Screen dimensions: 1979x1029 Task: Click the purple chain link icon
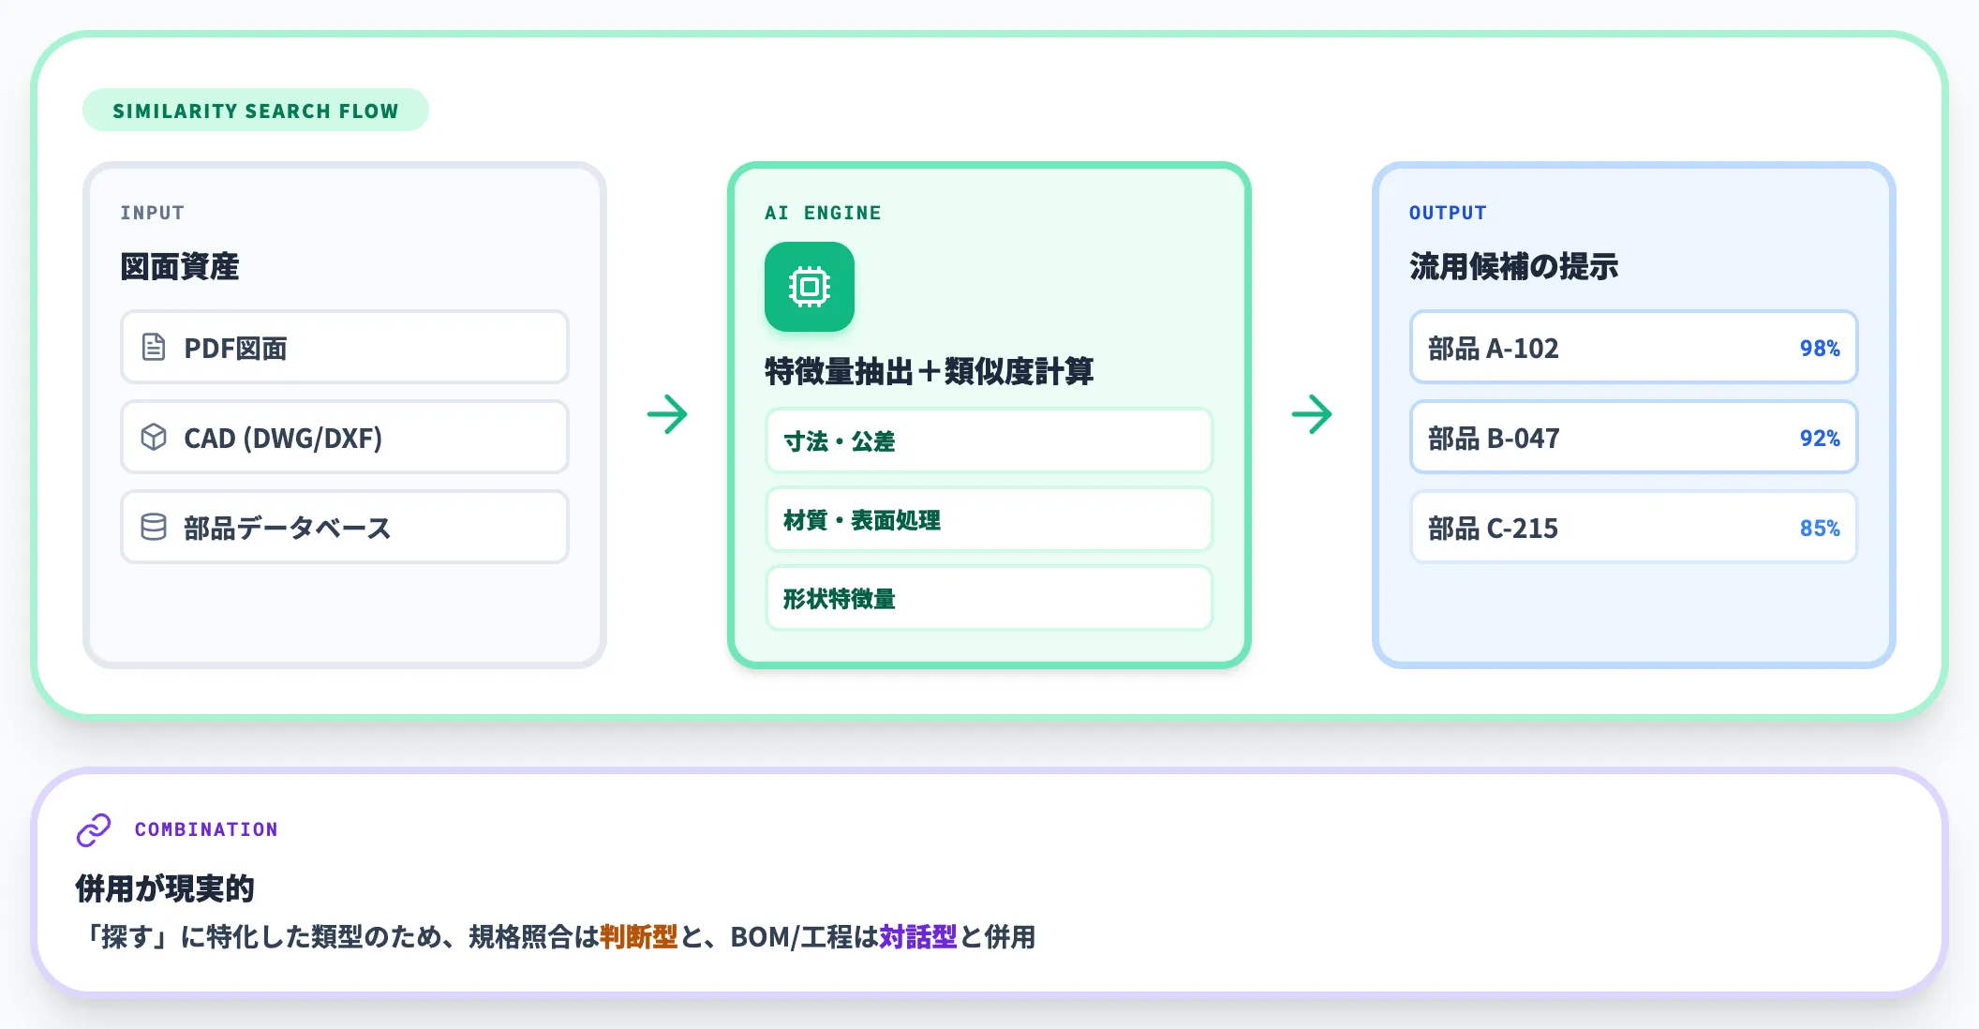94,830
